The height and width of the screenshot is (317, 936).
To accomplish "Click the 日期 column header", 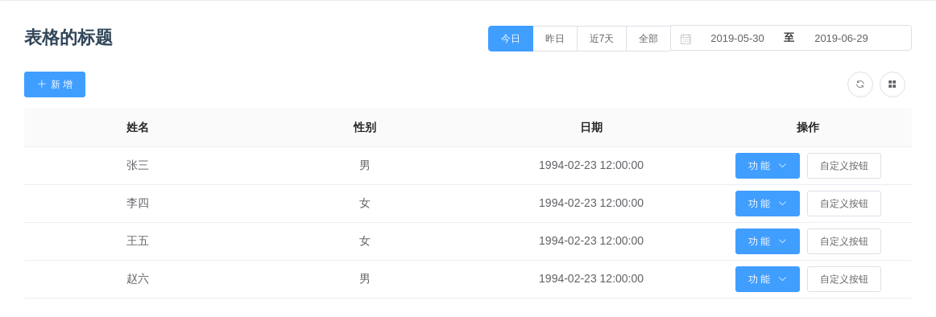I will [591, 127].
